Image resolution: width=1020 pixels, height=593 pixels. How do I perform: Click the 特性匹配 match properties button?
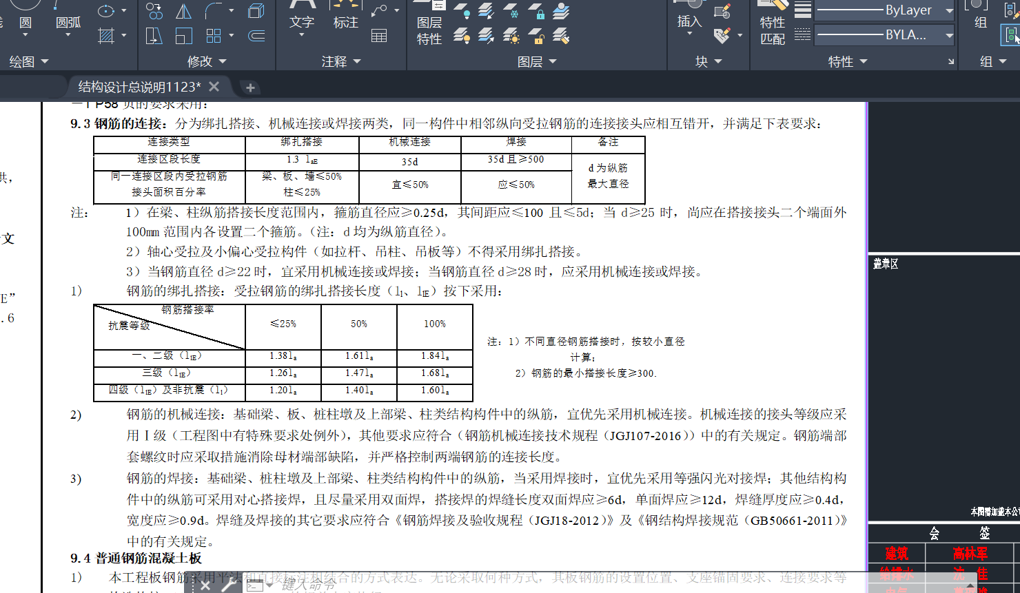click(x=773, y=24)
